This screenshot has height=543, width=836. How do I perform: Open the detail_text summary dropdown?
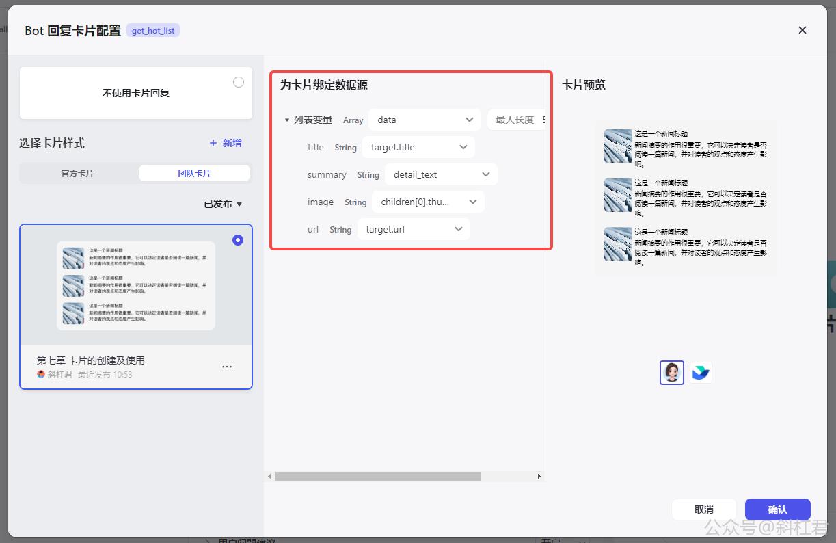pos(441,174)
